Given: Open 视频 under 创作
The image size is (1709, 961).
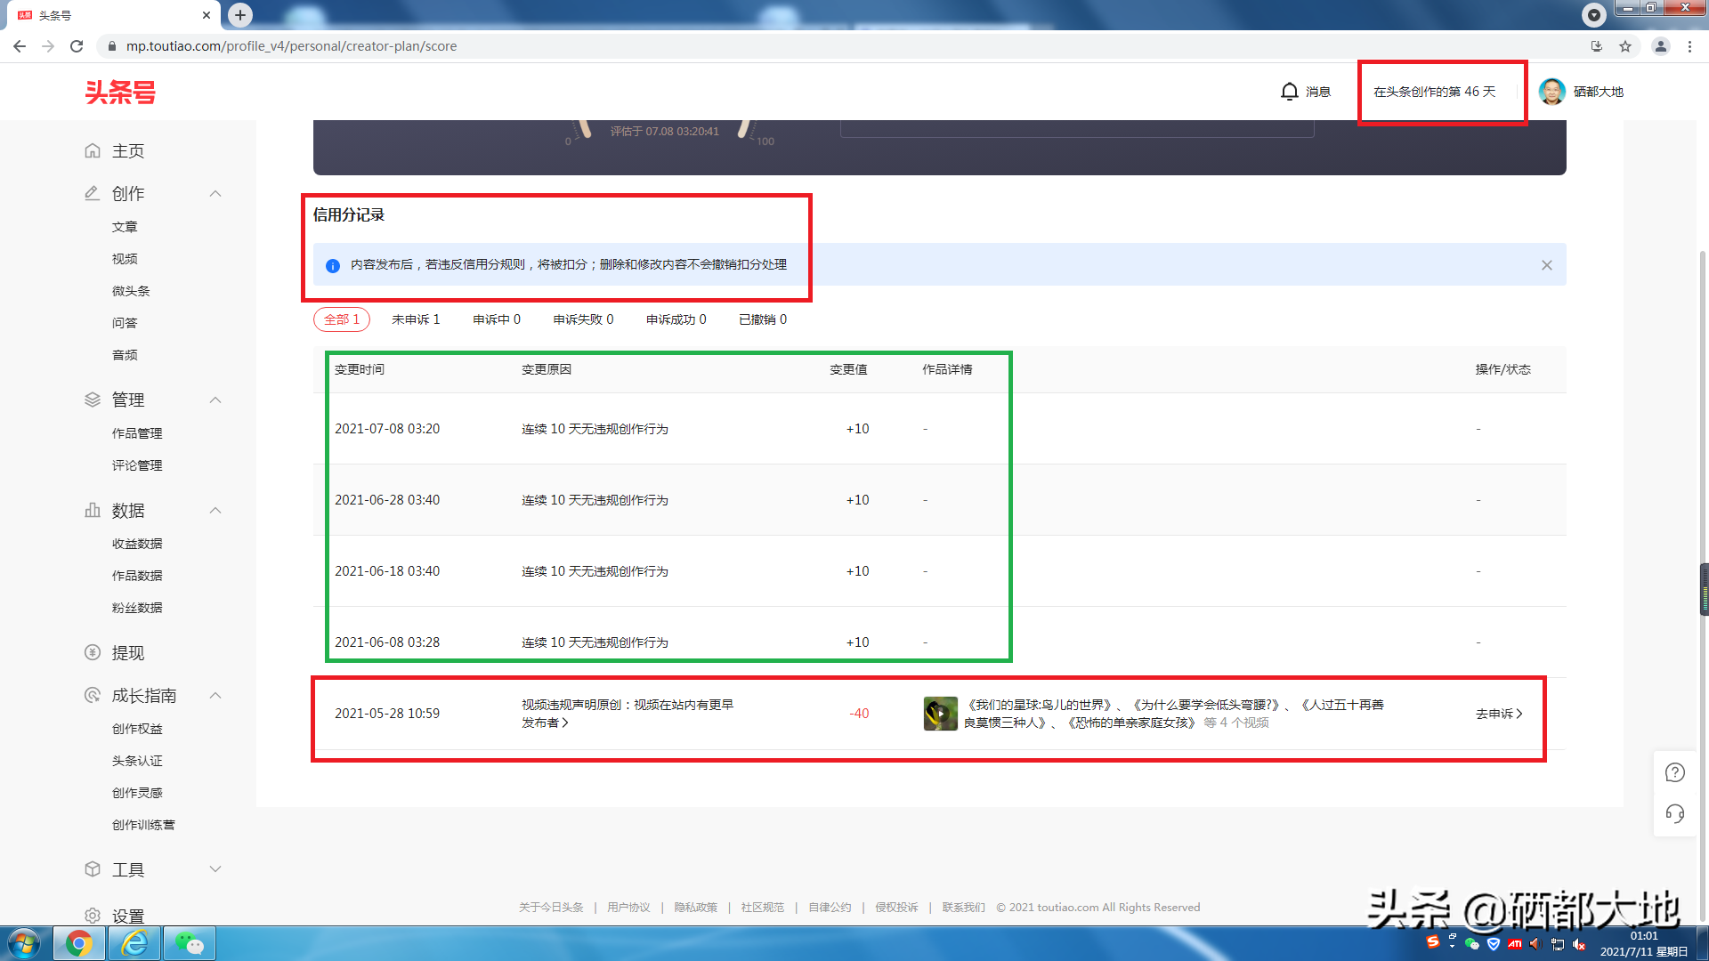Looking at the screenshot, I should pos(125,259).
